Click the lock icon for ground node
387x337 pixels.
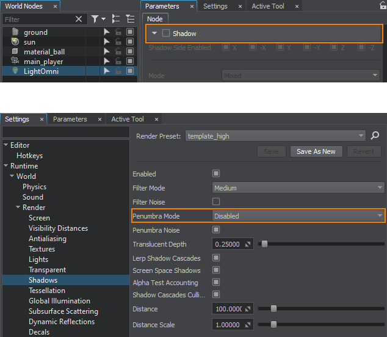click(118, 32)
